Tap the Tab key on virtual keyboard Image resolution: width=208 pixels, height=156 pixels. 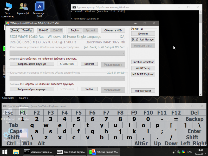(x=14, y=125)
